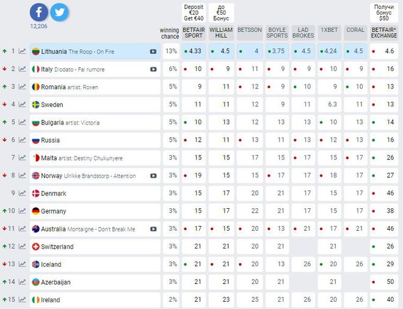Click the Twitter share icon
Screen dimensions: 403x309
[59, 12]
